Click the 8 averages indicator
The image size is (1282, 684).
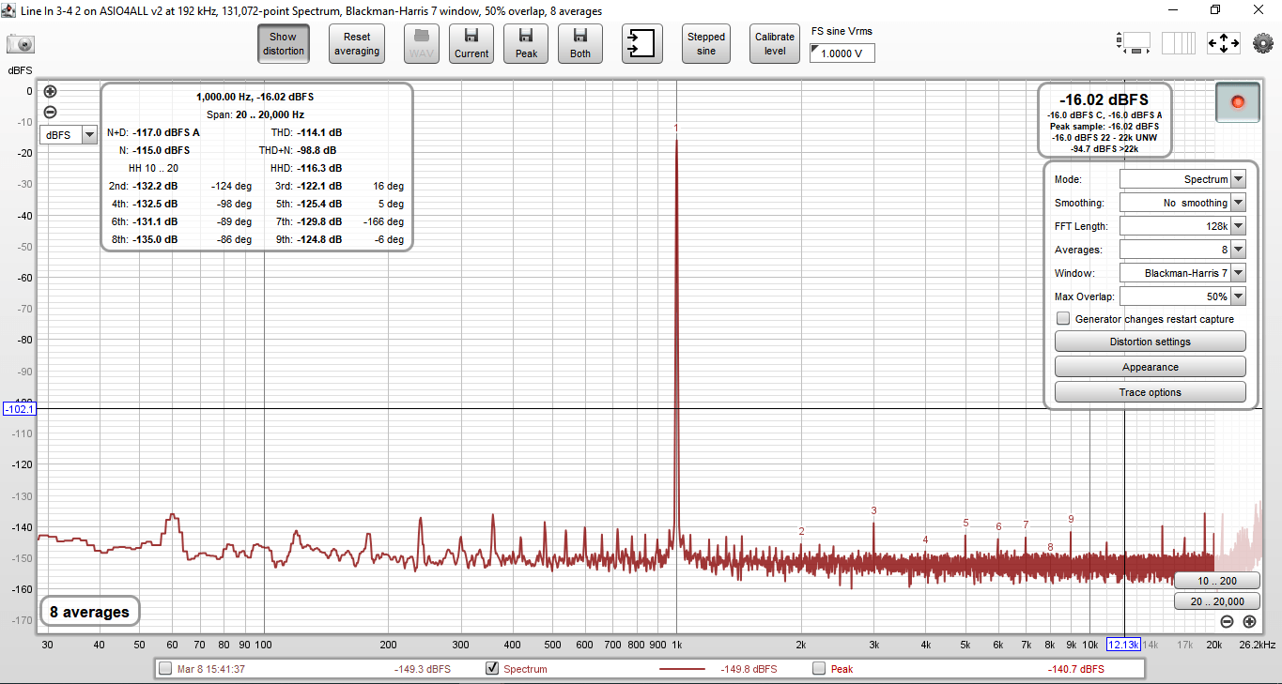[89, 612]
